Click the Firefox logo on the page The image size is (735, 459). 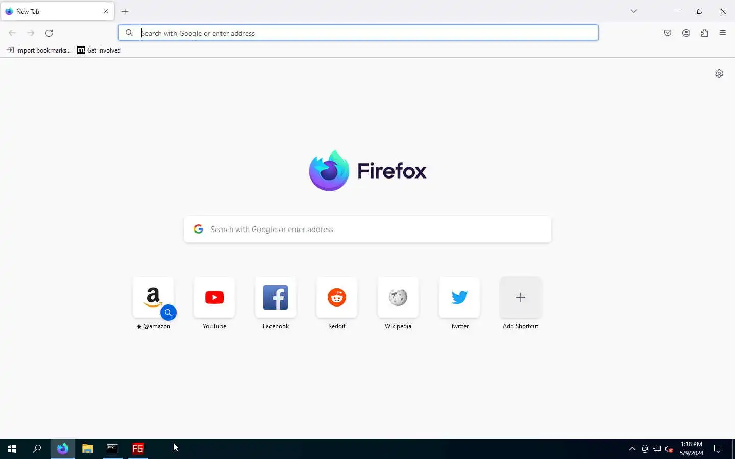tap(367, 171)
